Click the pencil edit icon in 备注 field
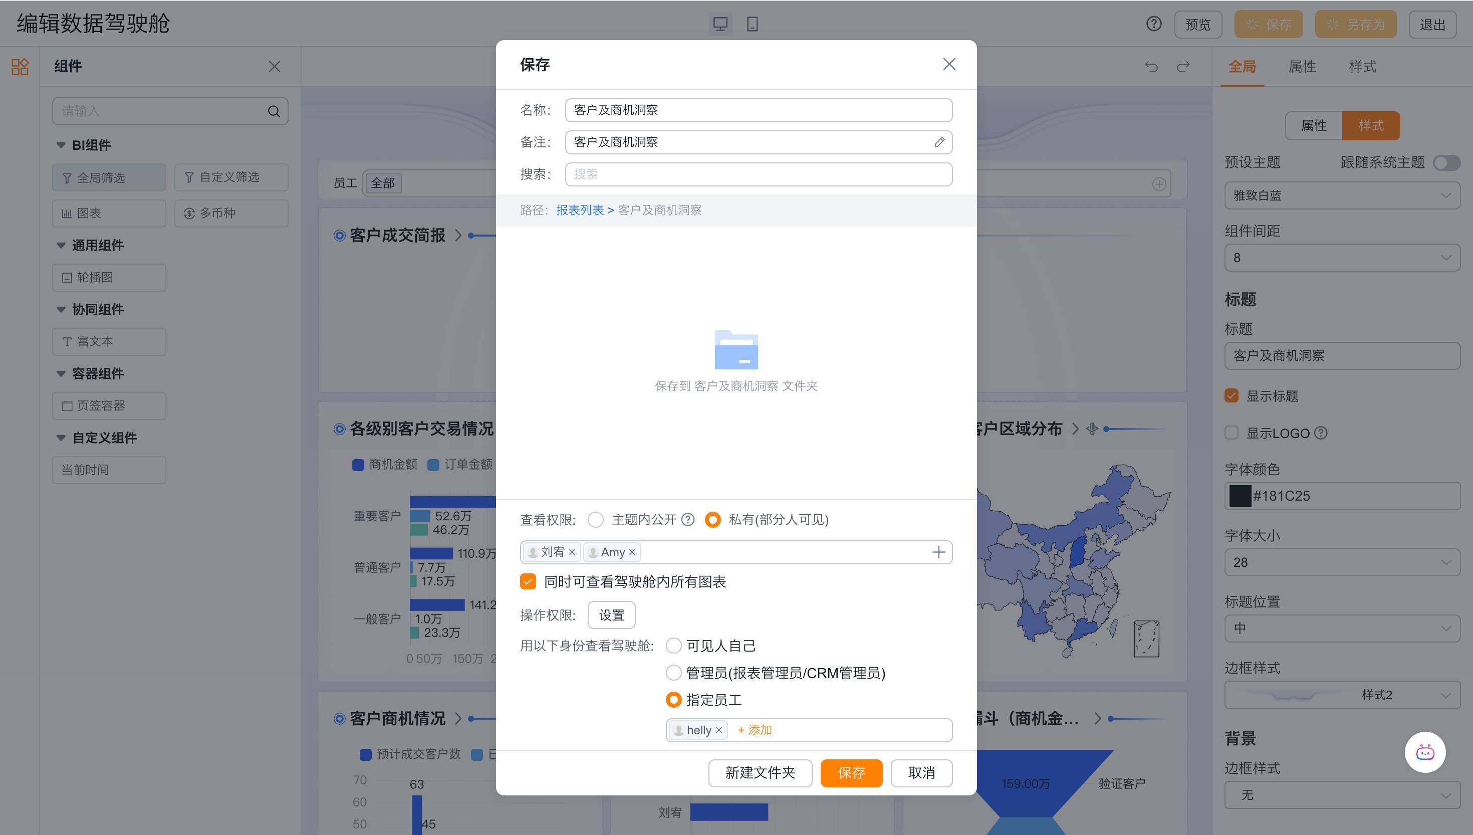 (939, 142)
